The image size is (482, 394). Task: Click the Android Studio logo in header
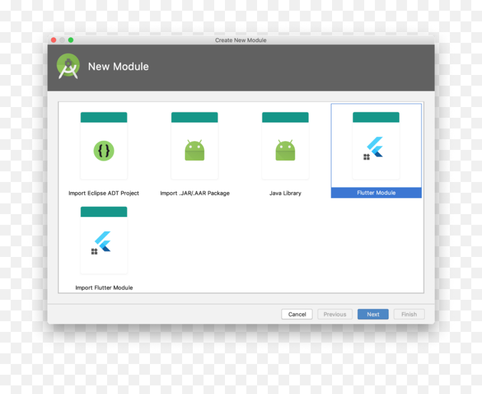68,66
